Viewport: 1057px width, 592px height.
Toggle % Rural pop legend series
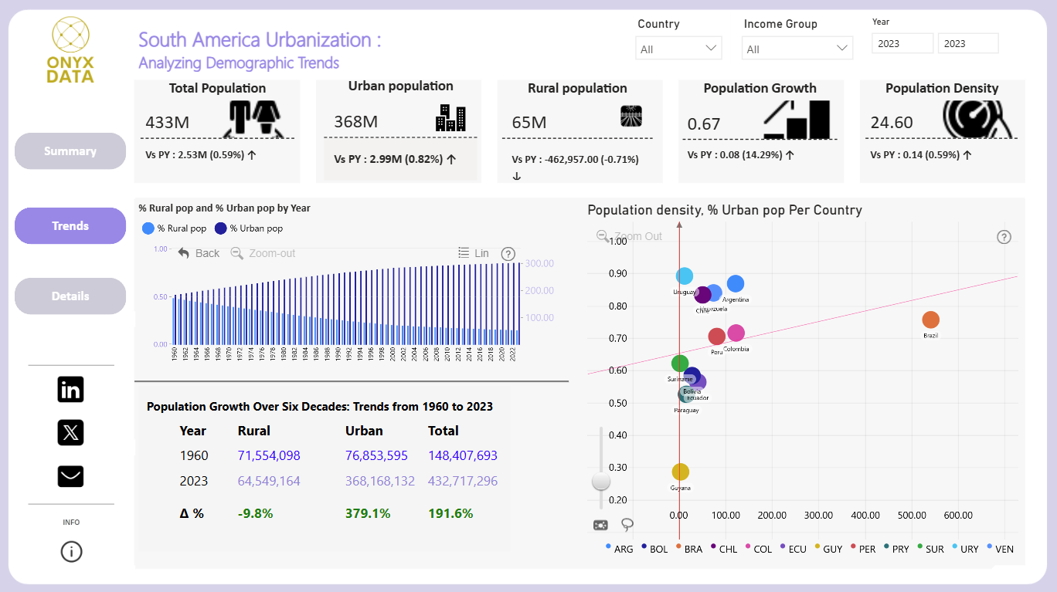click(x=175, y=228)
